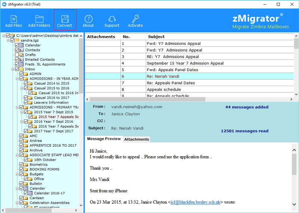Click the AMC folder icon
The width and height of the screenshot is (299, 213).
(26, 136)
